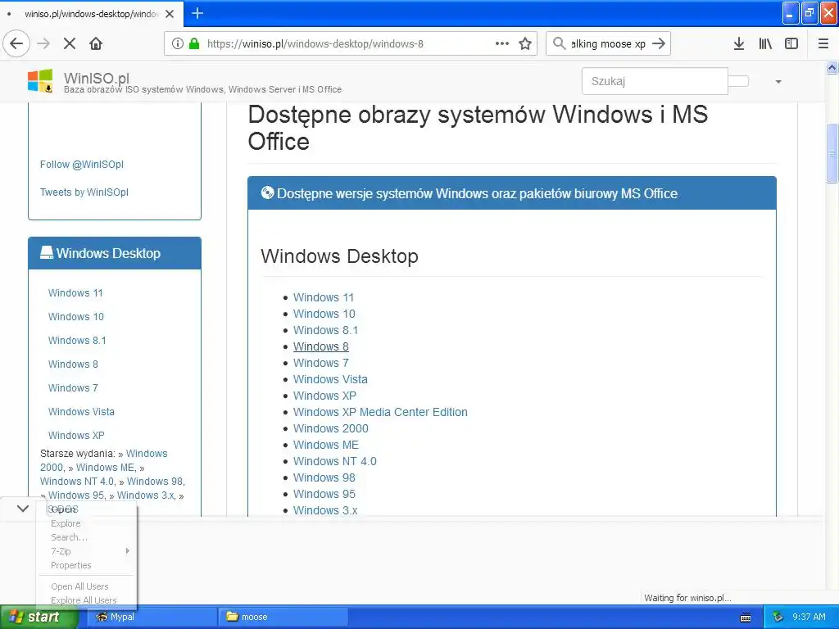Expand the 7-Zip submenu arrow
Image resolution: width=839 pixels, height=629 pixels.
coord(127,551)
